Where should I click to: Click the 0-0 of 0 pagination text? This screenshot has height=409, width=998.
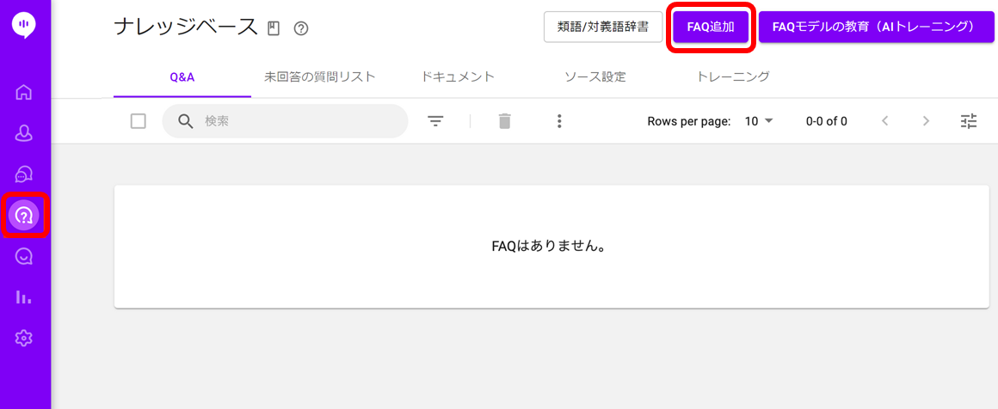826,121
